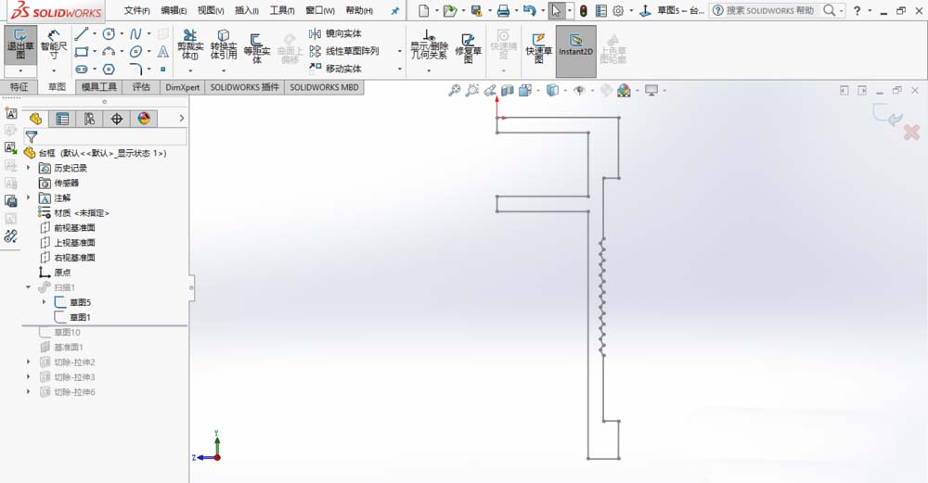The image size is (928, 483).
Task: Expand the 草图5 tree node
Action: (45, 302)
